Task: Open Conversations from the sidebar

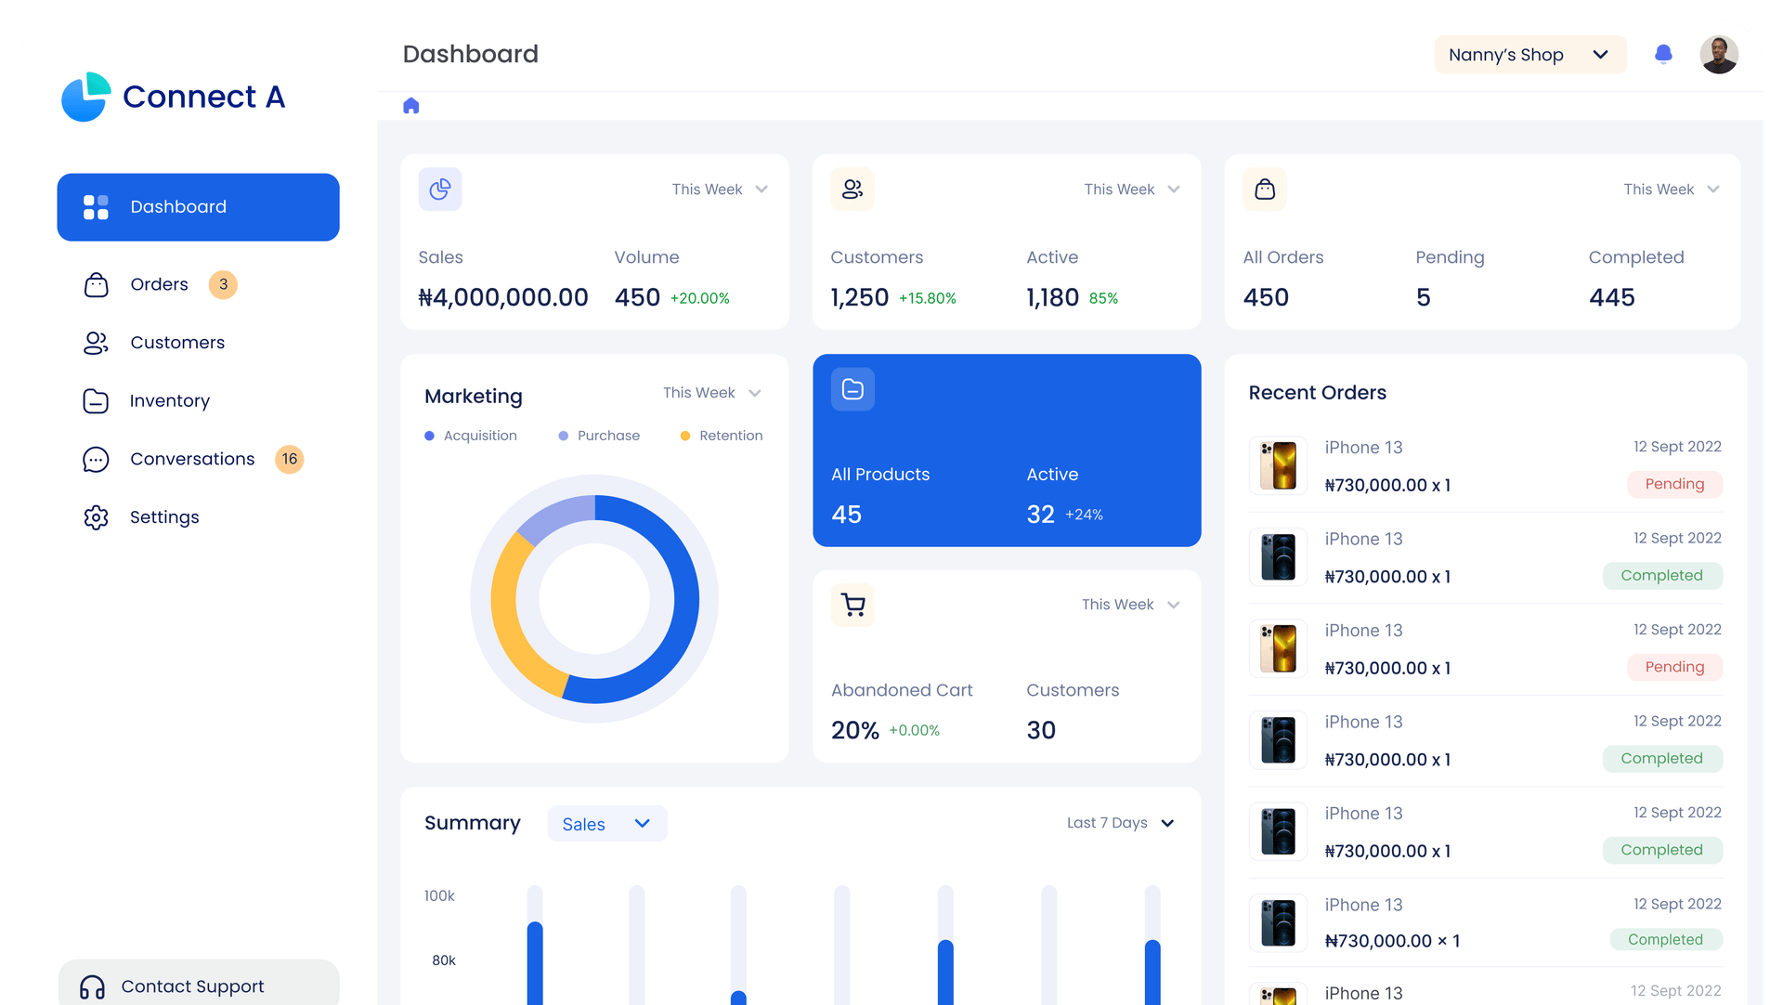Action: (x=191, y=458)
